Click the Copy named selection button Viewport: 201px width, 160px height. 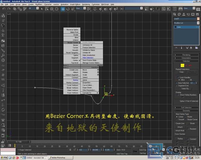point(181,72)
